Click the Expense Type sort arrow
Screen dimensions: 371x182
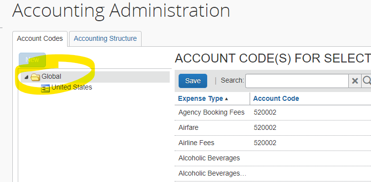[226, 99]
